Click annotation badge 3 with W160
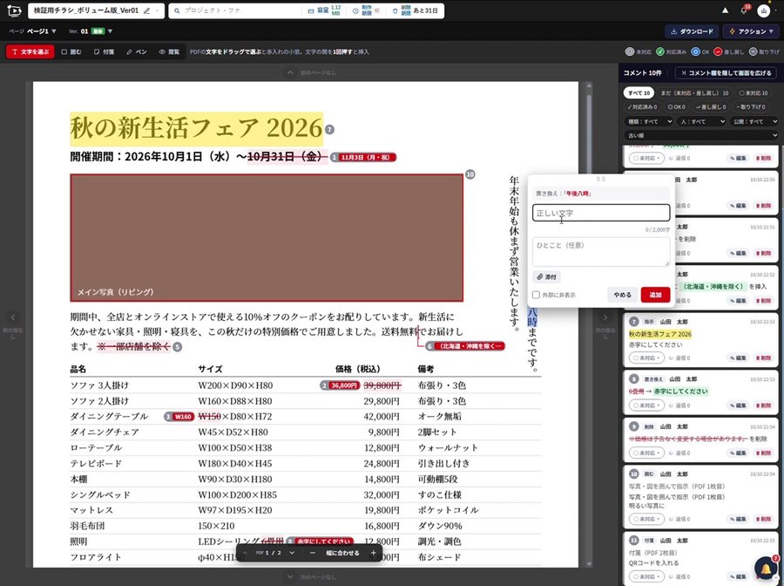The height and width of the screenshot is (586, 784). point(179,416)
